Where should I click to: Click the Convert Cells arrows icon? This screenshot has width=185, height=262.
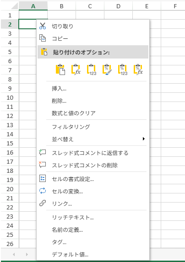tap(43, 191)
